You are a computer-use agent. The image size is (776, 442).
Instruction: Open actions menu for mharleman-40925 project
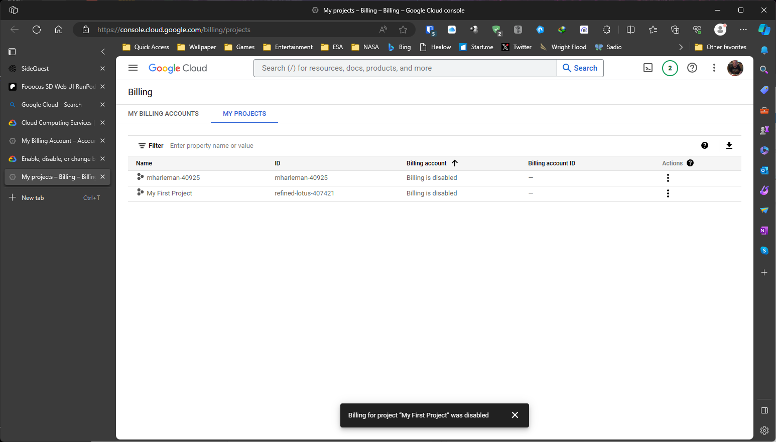(x=668, y=177)
